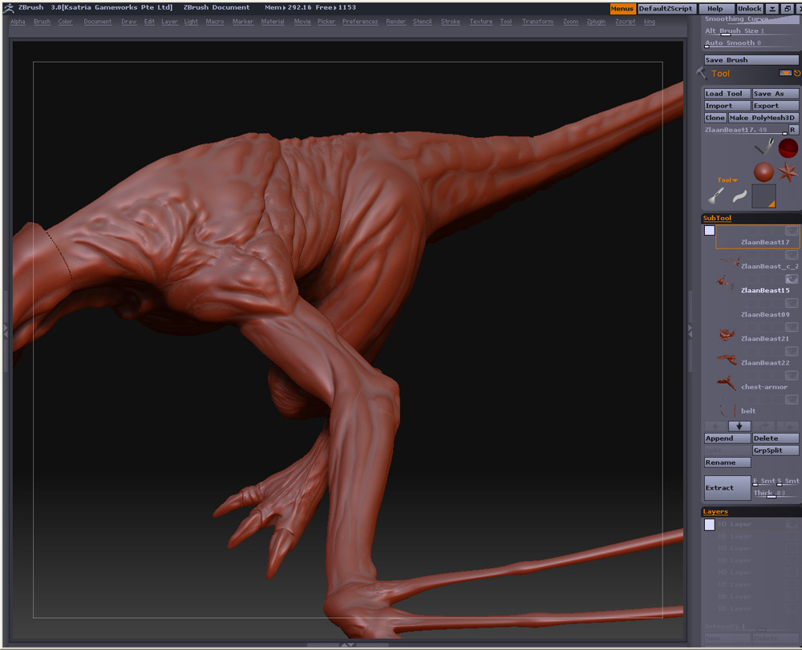Image resolution: width=802 pixels, height=650 pixels.
Task: Select the white paintbrush tool icon
Action: 716,196
